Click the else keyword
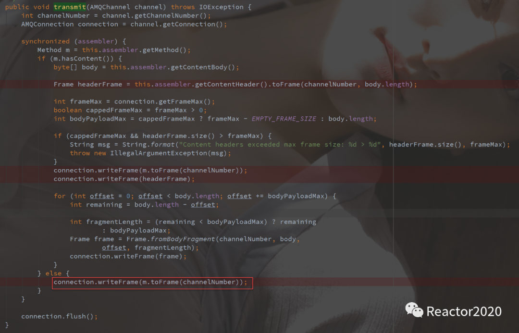Screen dimensions: 519x333 [x=54, y=273]
